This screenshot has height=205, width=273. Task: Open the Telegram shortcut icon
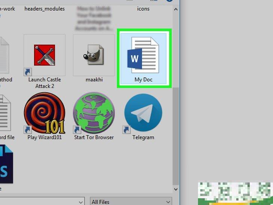point(143,113)
